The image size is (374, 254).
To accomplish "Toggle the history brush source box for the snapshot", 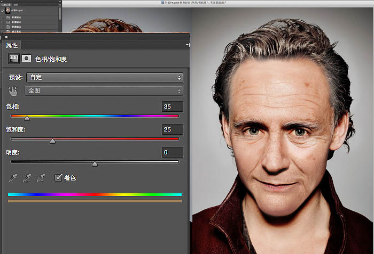I will click(x=2, y=11).
